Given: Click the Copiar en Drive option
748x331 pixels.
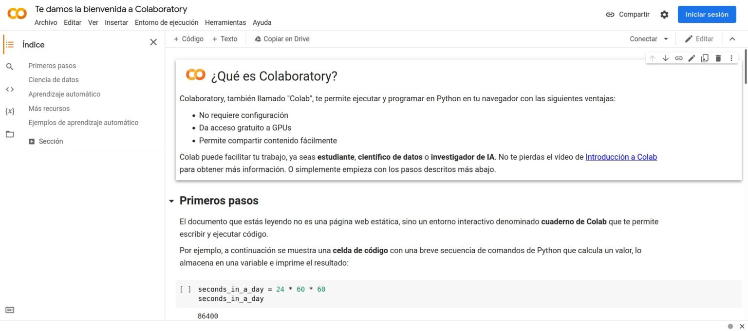Looking at the screenshot, I should coord(282,38).
